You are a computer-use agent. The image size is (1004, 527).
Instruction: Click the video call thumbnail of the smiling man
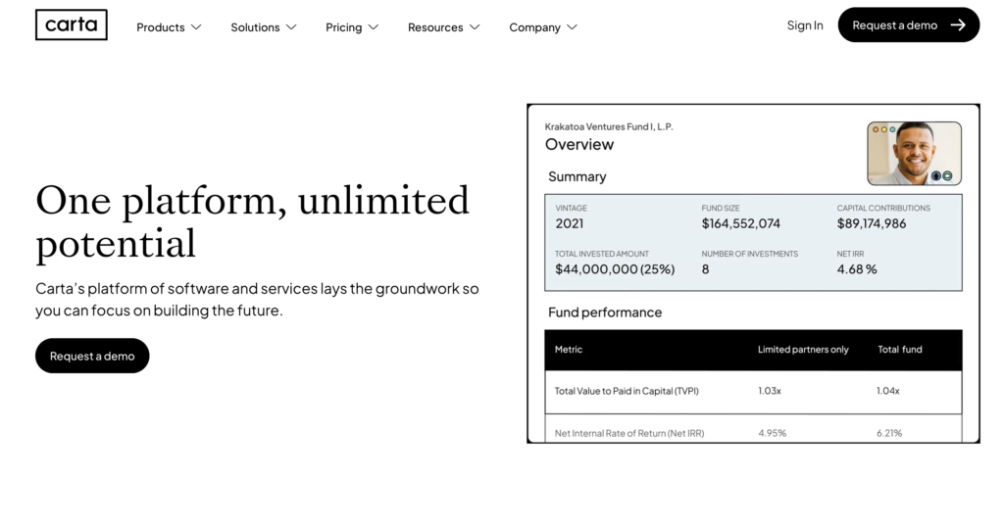pos(915,154)
